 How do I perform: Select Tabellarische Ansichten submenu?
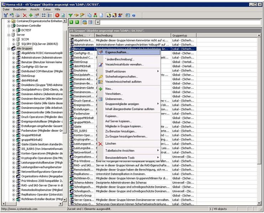coord(129,151)
